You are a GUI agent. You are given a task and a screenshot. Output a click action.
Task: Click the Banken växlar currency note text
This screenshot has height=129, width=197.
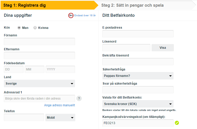pyautogui.click(x=139, y=110)
